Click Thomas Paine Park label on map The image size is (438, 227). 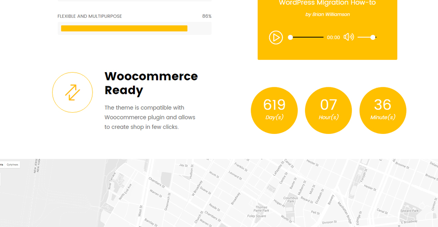click(262, 209)
